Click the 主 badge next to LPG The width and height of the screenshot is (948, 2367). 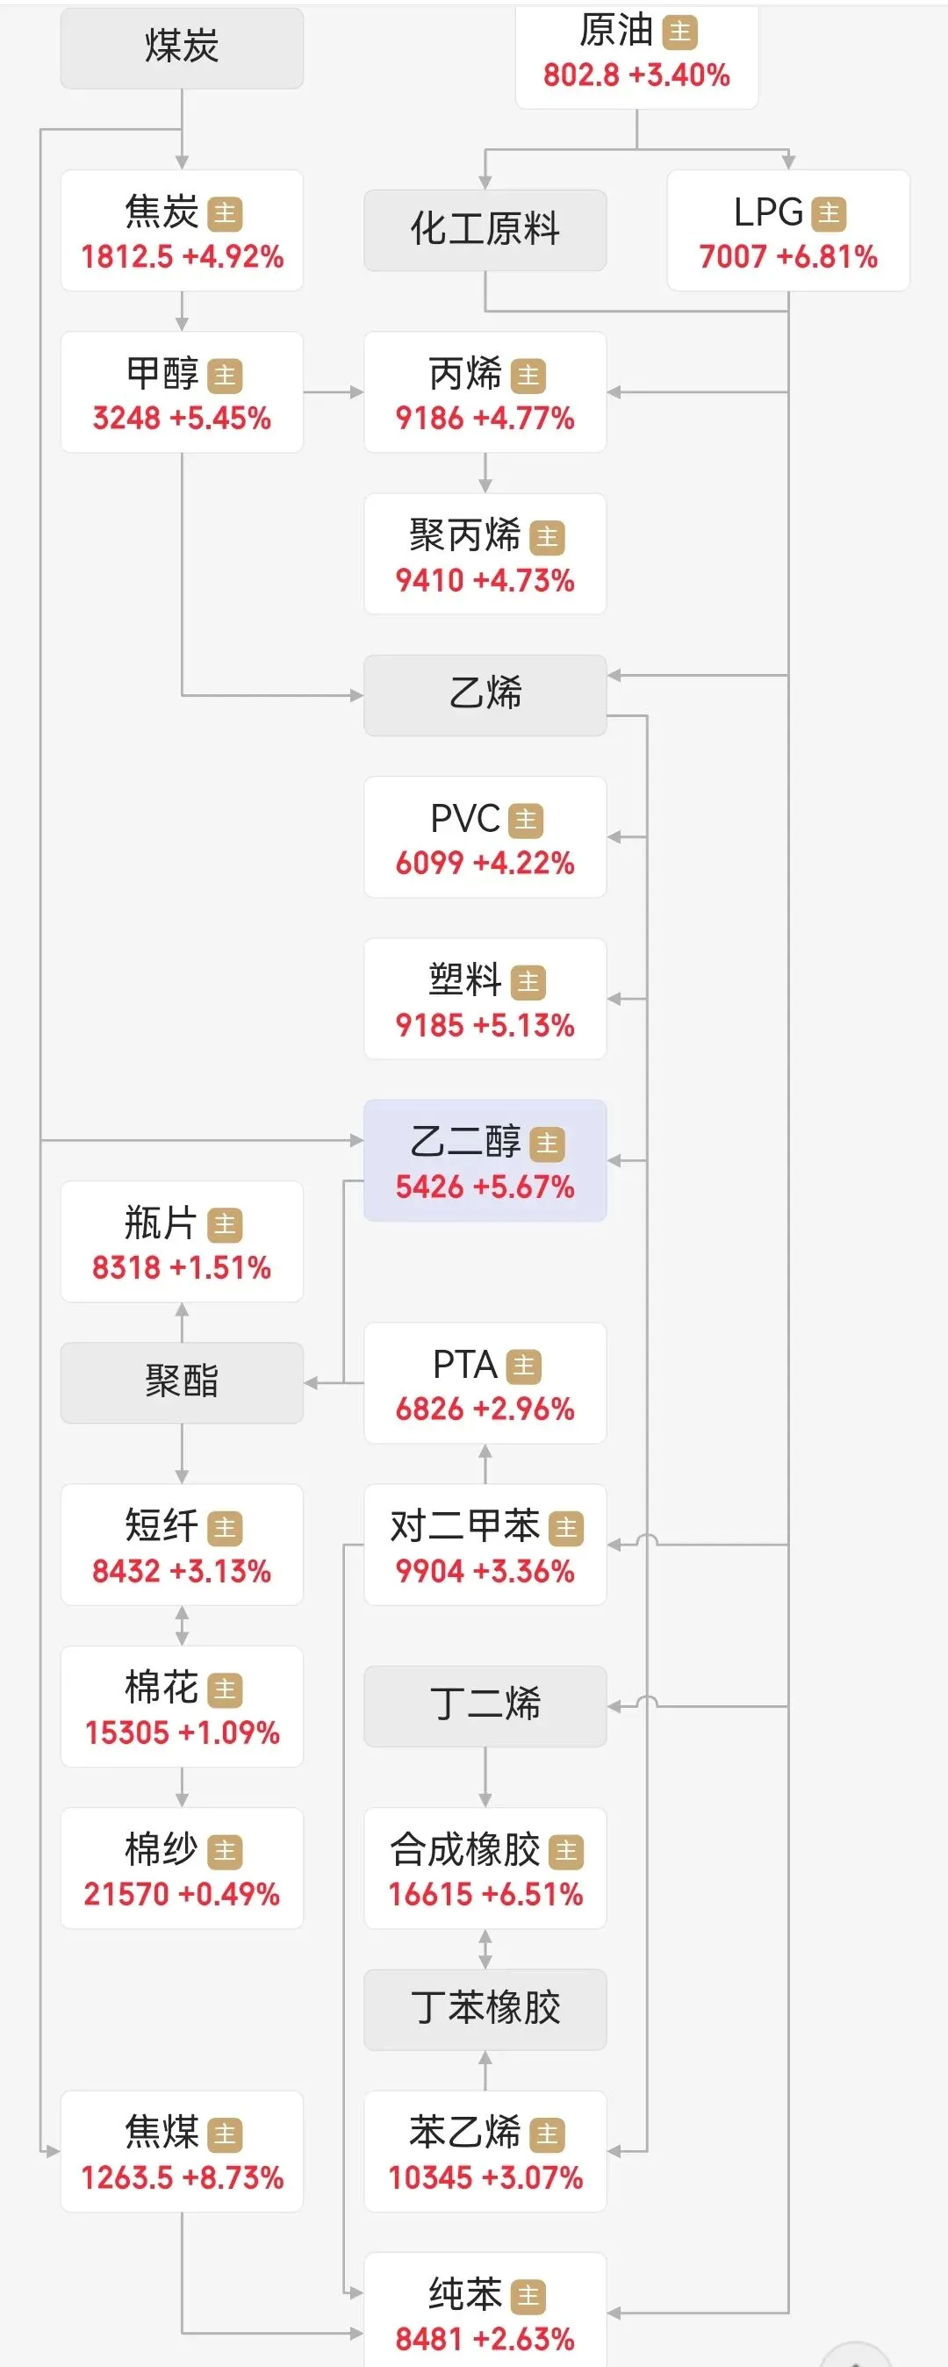point(829,213)
